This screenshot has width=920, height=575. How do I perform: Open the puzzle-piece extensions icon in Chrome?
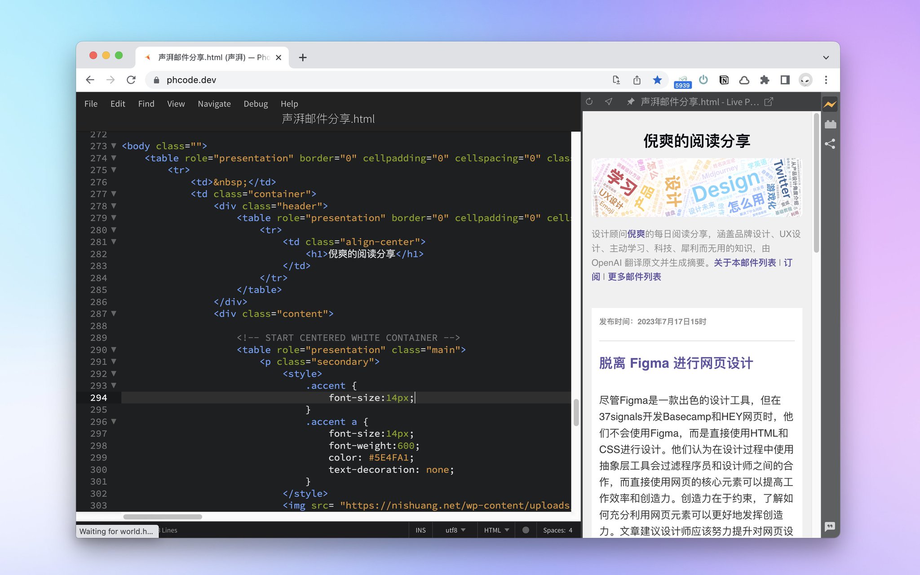[765, 80]
